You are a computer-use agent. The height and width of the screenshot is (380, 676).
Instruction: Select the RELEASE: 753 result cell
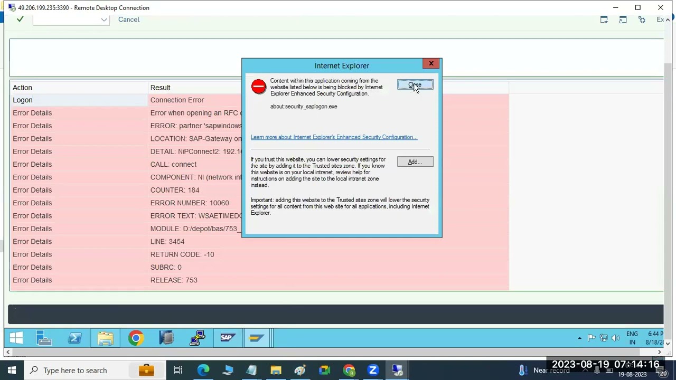[x=174, y=280]
